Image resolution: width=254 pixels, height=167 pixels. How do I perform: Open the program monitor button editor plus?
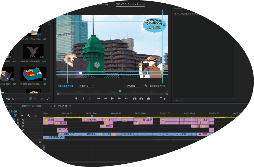click(164, 99)
